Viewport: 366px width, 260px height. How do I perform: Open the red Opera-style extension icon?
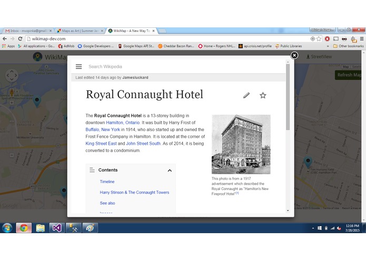(327, 39)
